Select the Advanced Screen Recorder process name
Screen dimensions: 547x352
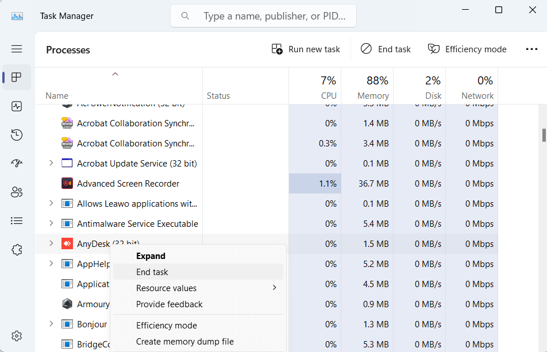[x=128, y=184]
